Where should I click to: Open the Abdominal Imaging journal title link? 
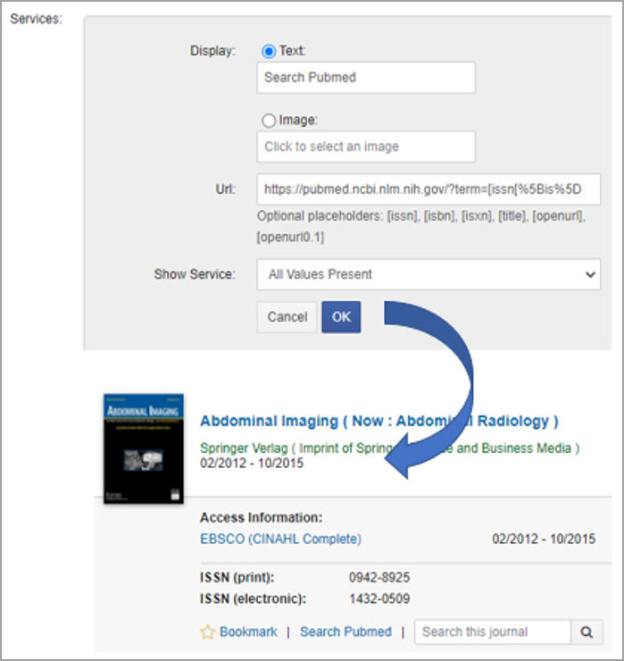[x=379, y=421]
